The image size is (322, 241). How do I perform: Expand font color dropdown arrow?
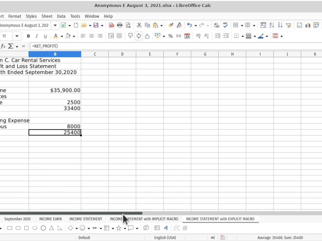point(62,36)
